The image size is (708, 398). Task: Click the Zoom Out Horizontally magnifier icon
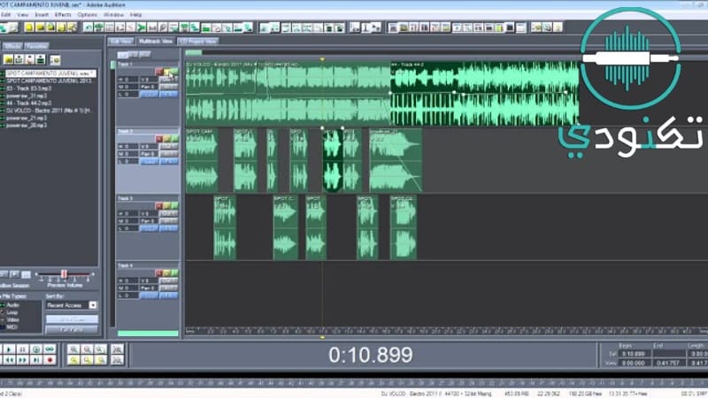[x=87, y=349]
